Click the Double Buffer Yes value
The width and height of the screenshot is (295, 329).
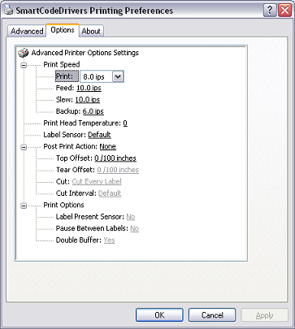(x=109, y=240)
